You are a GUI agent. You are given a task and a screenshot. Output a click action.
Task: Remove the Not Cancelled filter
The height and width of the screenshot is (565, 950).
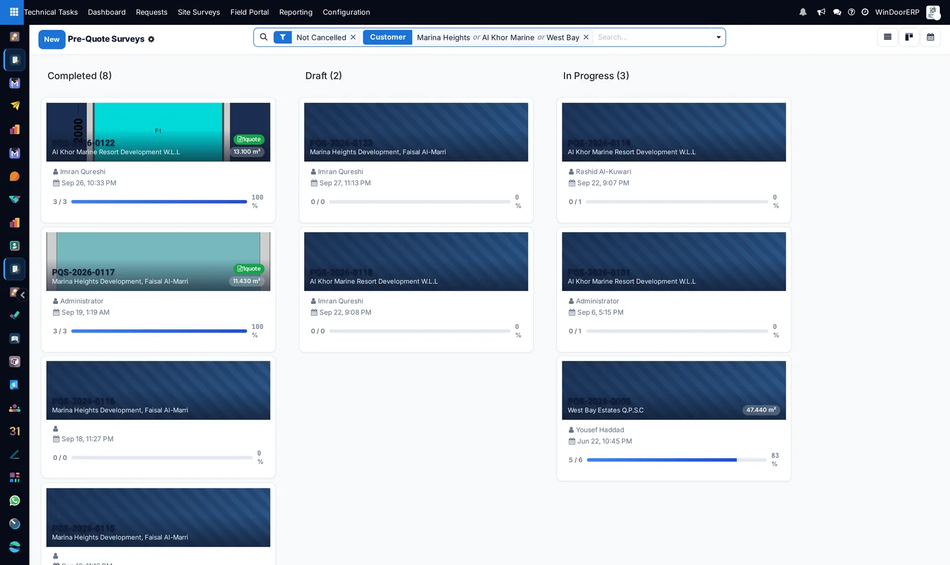point(353,37)
